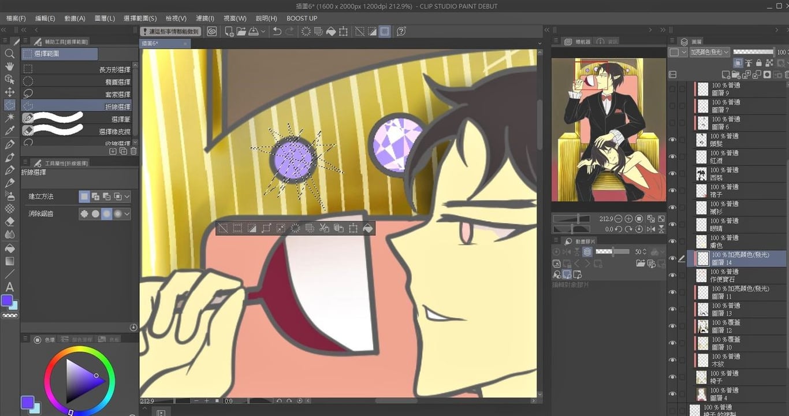Select the Operation object tool

(x=9, y=79)
